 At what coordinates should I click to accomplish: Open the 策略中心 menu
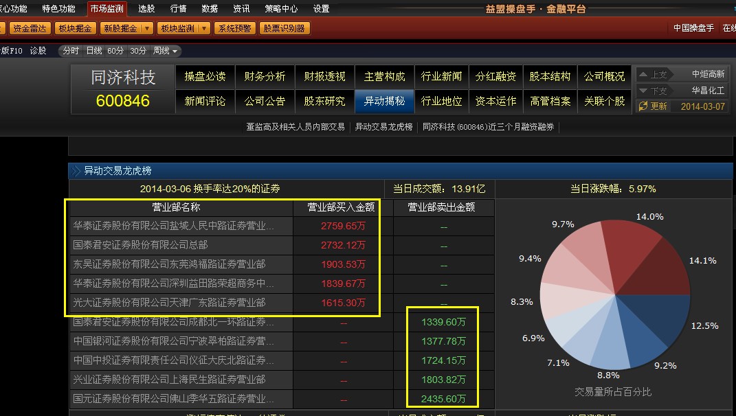point(281,8)
